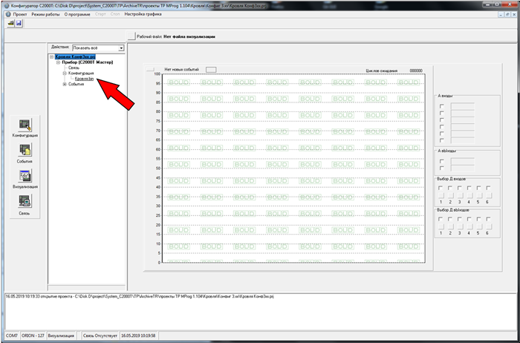Screen dimensions: 520x343
Task: Click the save floppy disk toolbar icon
Action: coord(19,24)
